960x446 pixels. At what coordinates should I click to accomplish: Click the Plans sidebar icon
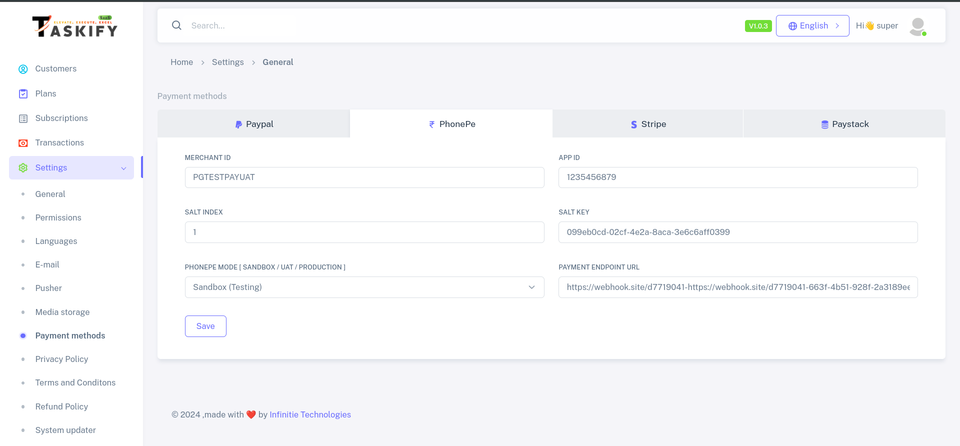point(23,94)
